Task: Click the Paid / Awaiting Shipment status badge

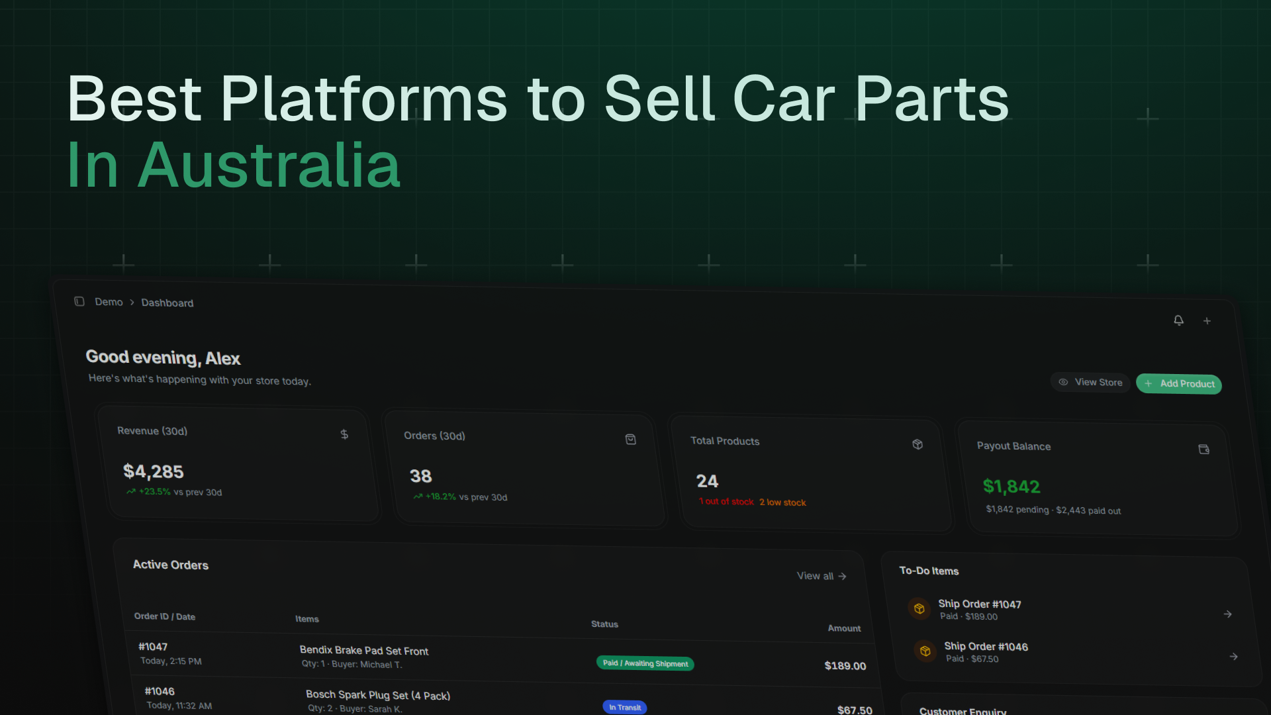Action: pos(645,663)
